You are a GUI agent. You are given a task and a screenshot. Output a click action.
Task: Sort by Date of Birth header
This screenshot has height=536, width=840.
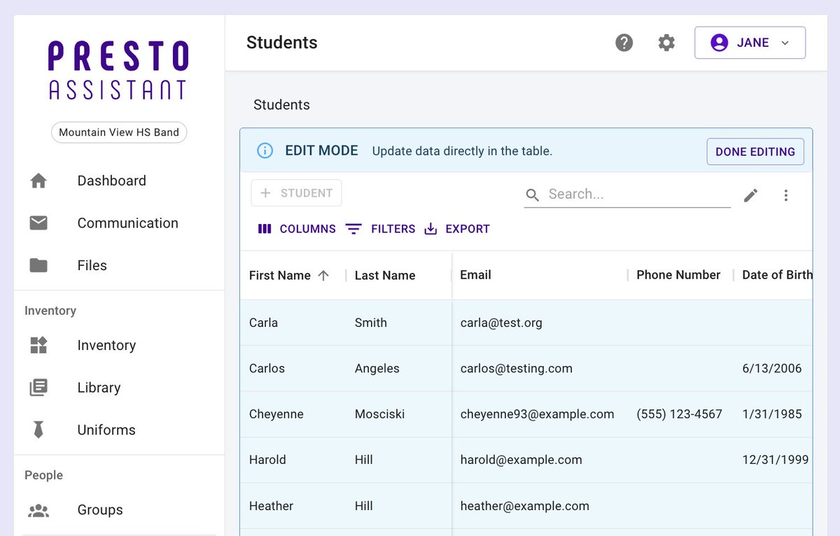tap(777, 275)
